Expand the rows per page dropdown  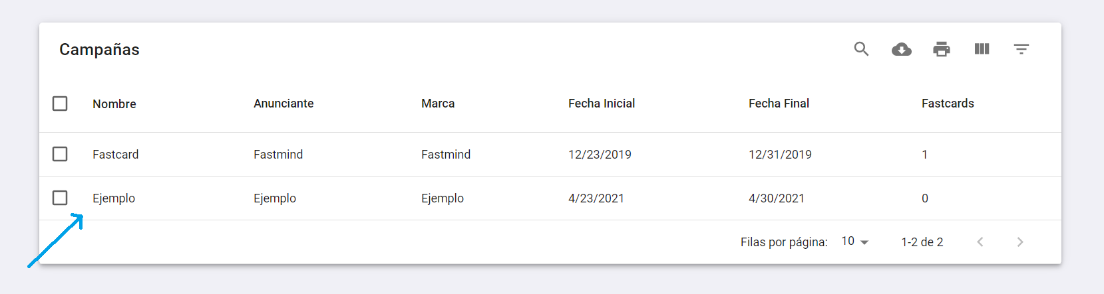[x=855, y=242]
